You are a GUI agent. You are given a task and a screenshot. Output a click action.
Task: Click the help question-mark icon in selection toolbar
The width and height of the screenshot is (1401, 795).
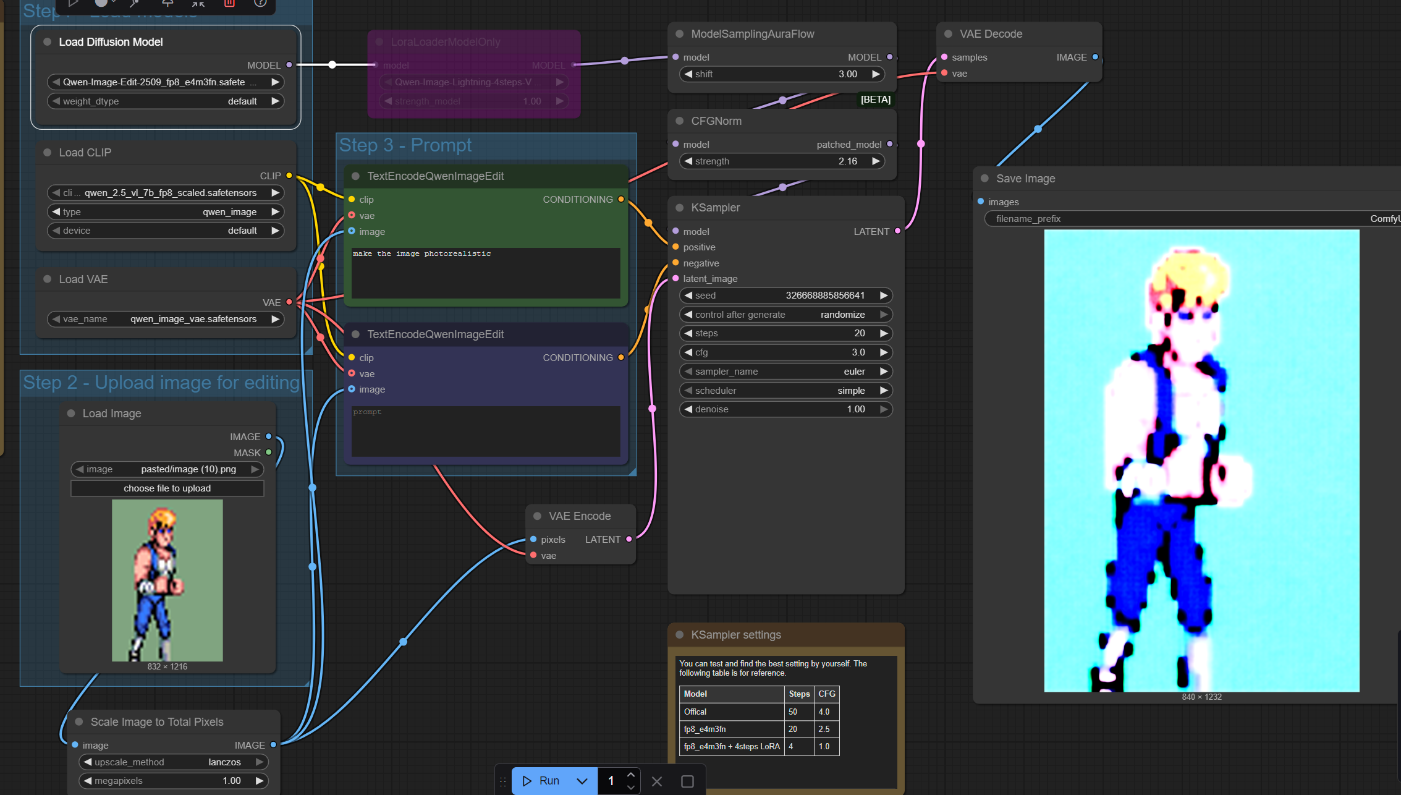point(261,3)
